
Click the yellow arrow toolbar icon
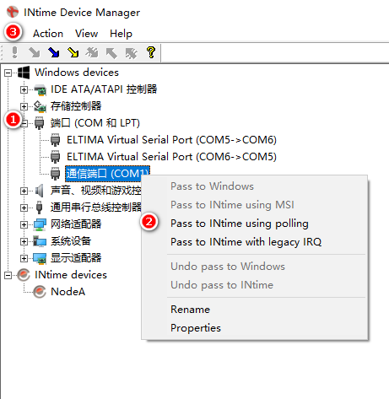point(73,52)
